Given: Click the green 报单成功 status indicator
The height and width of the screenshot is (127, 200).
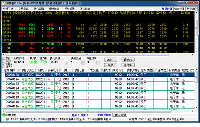Looking at the screenshot, I should (4, 115).
